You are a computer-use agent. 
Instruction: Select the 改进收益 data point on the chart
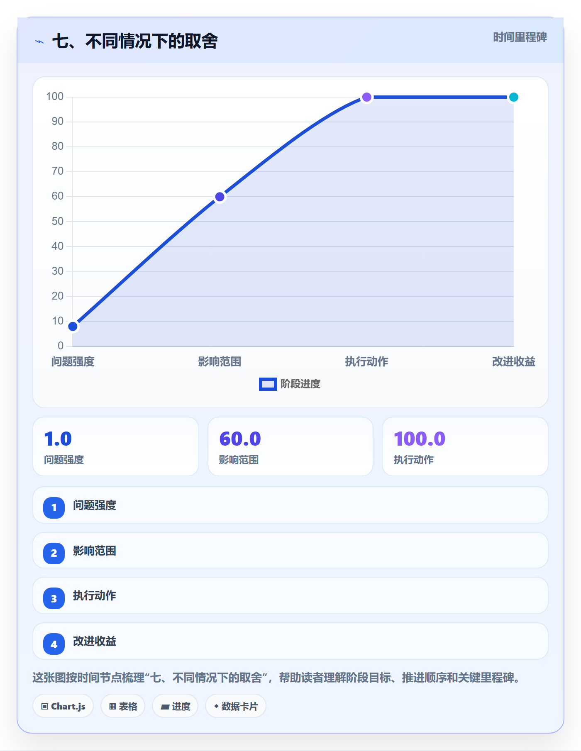pos(514,97)
